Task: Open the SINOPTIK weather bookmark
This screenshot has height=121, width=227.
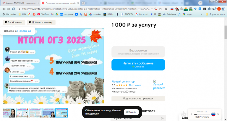Action: click(x=127, y=14)
